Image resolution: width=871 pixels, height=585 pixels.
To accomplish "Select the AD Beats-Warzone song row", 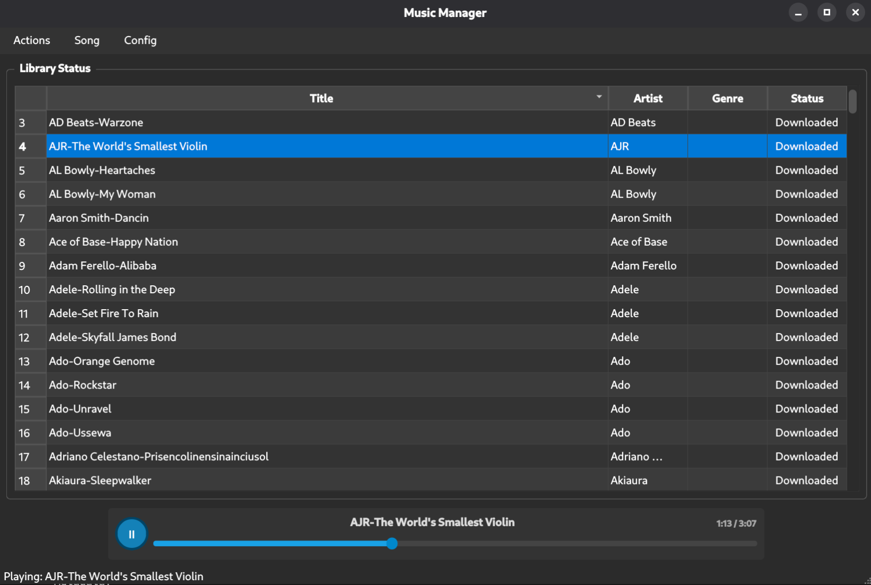I will [96, 122].
